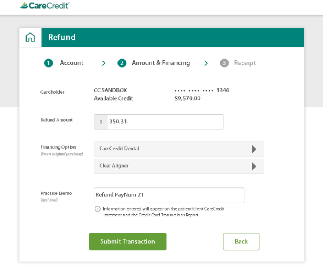Submit the transaction
The image size is (323, 265).
128,241
